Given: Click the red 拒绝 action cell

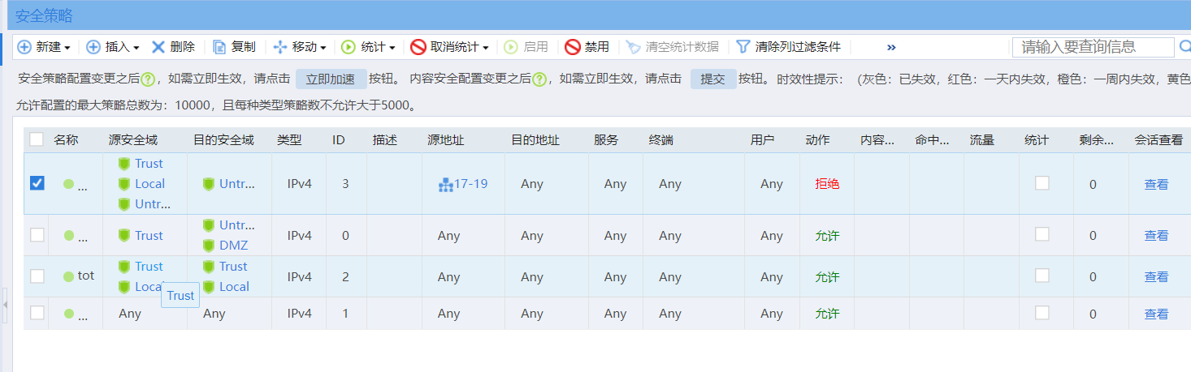Looking at the screenshot, I should point(827,184).
